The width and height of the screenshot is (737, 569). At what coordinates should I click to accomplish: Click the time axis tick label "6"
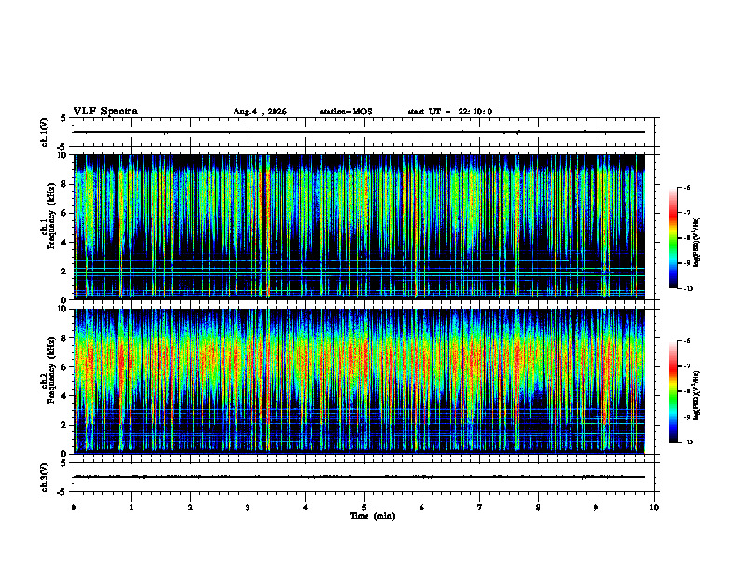point(422,508)
